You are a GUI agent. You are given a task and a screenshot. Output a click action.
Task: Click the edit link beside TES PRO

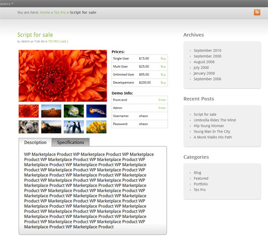click(x=64, y=42)
